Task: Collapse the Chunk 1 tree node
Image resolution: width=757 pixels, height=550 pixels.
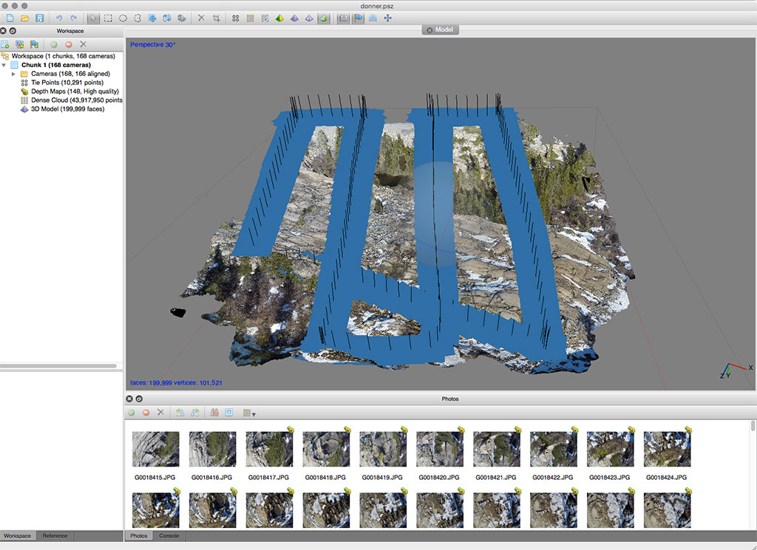Action: (4, 65)
